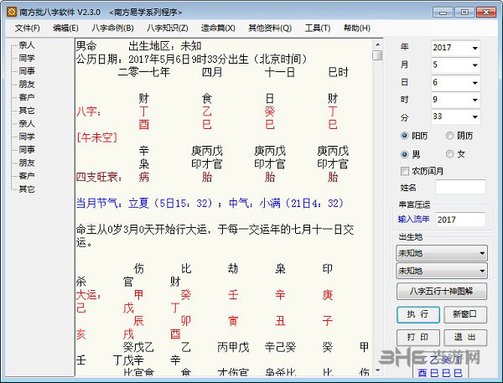
Task: Click the 执行 button
Action: (x=418, y=314)
